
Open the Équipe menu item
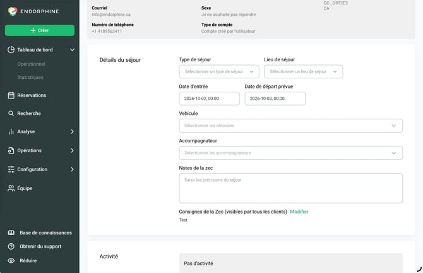point(25,188)
